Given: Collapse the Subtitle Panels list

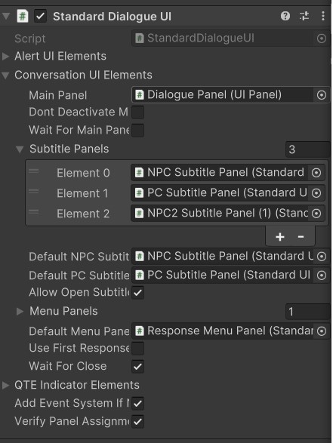Looking at the screenshot, I should pyautogui.click(x=20, y=149).
